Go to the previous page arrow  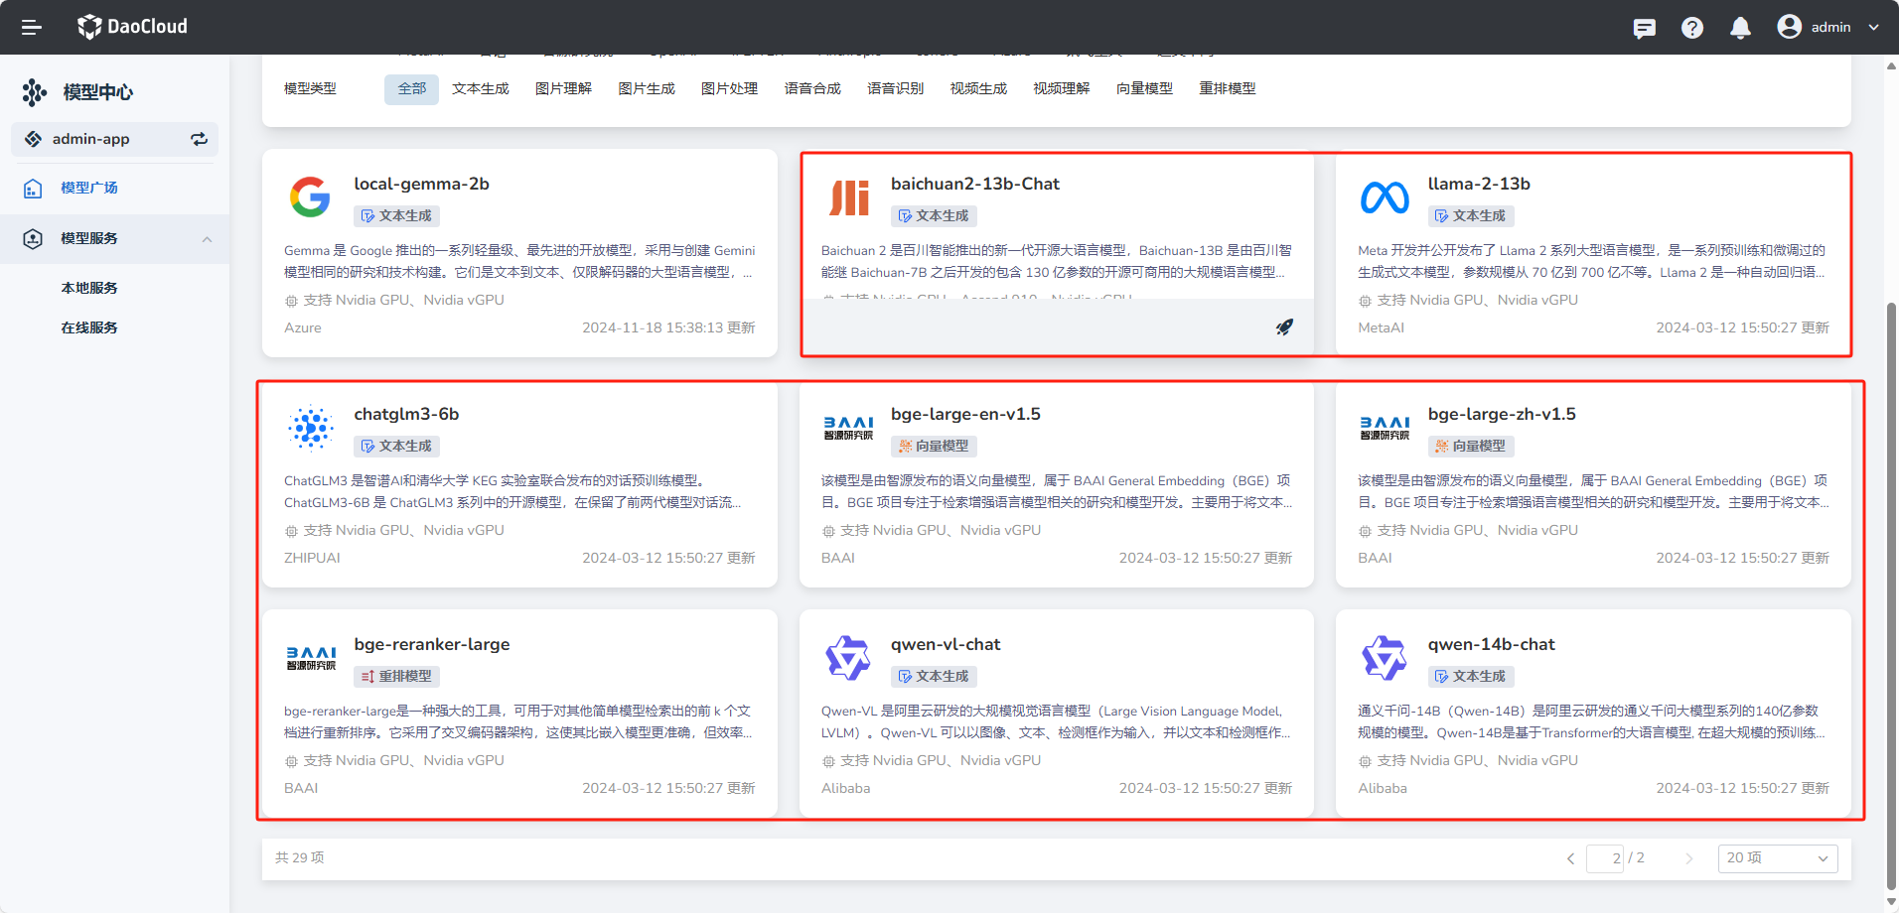pyautogui.click(x=1570, y=858)
